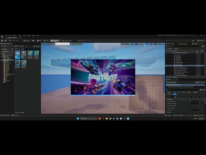Viewport: 206px width, 155px height.
Task: Select the Characters folder in tree
Action: pos(7,57)
